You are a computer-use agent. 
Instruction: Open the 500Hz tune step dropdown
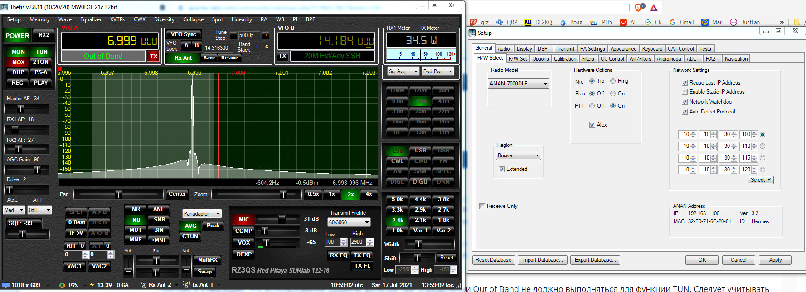pyautogui.click(x=250, y=35)
